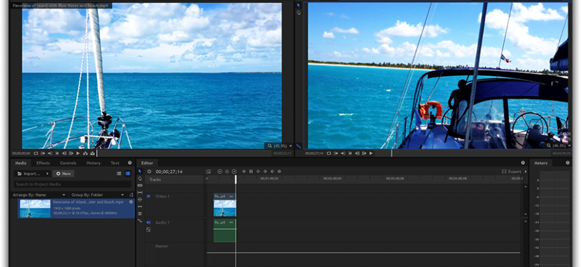This screenshot has height=267, width=581.
Task: Set Out point in the Viewer
Action: coord(343,154)
